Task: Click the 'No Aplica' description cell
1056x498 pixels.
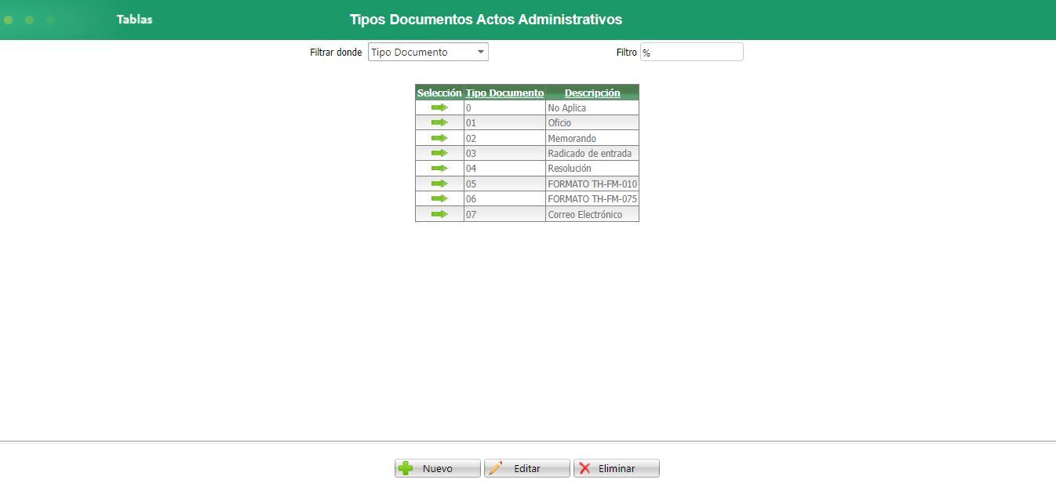Action: pyautogui.click(x=592, y=108)
